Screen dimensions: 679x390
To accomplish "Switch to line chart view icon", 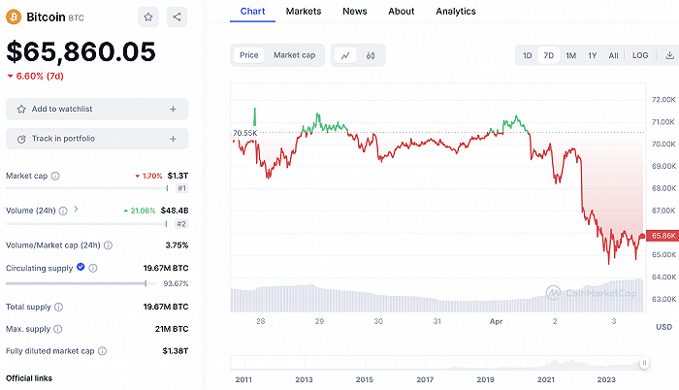I will (345, 55).
